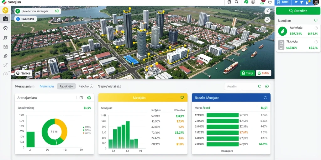Open the 'Pacoino' dropdown arrow
The width and height of the screenshot is (321, 160).
92,86
